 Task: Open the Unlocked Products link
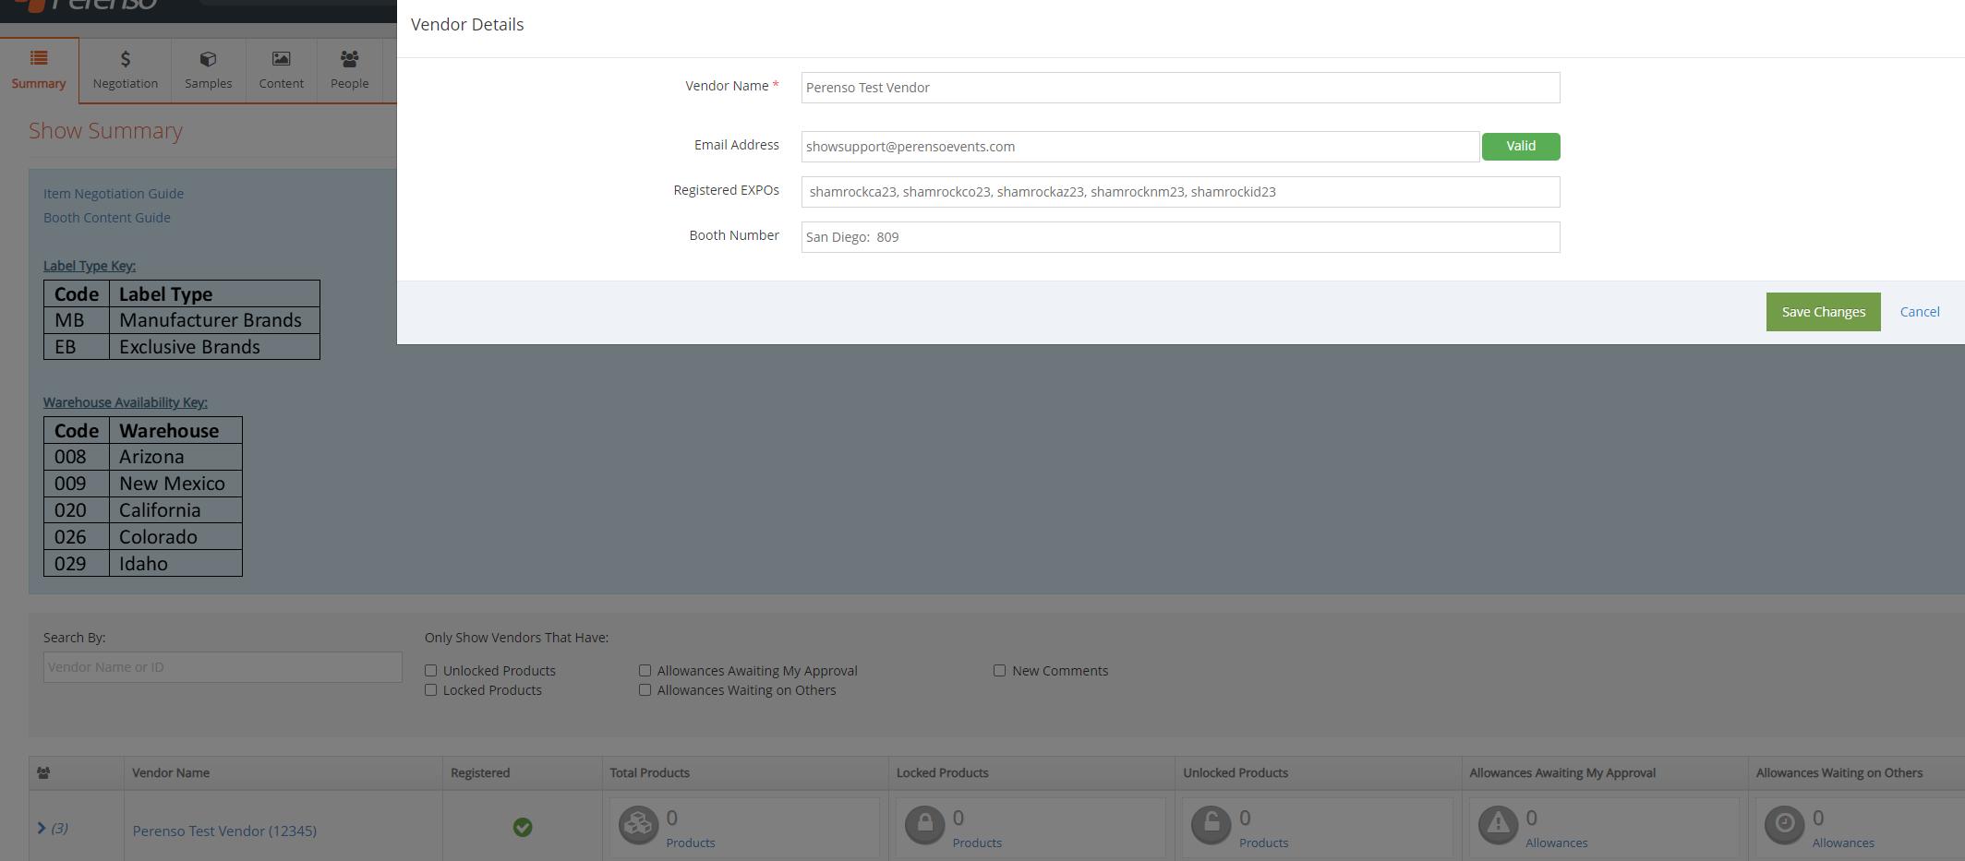point(1263,843)
